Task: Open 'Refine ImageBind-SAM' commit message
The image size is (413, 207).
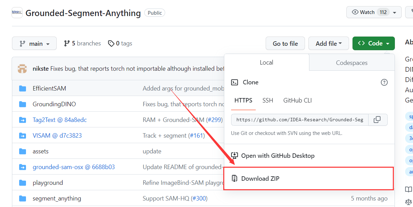Action: [x=183, y=183]
